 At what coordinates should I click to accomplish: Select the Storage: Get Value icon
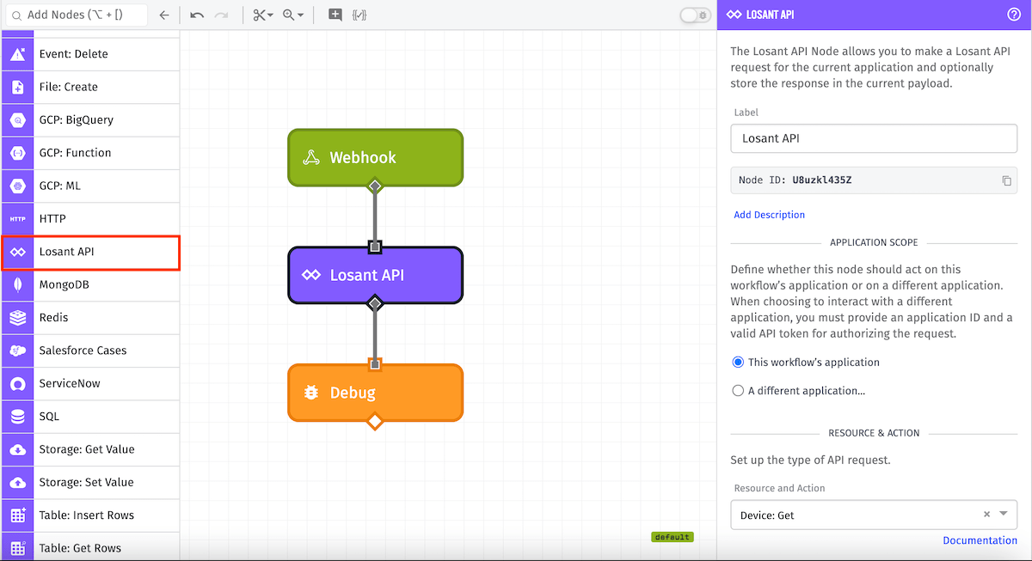coord(17,449)
